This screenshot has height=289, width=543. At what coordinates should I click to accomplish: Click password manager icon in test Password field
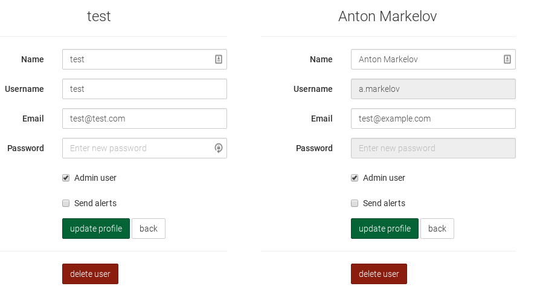coord(219,148)
